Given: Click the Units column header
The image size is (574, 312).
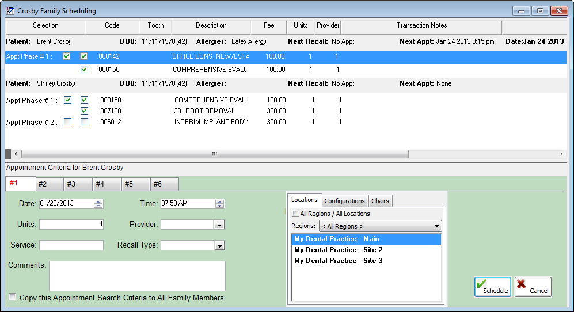Looking at the screenshot, I should [x=301, y=26].
